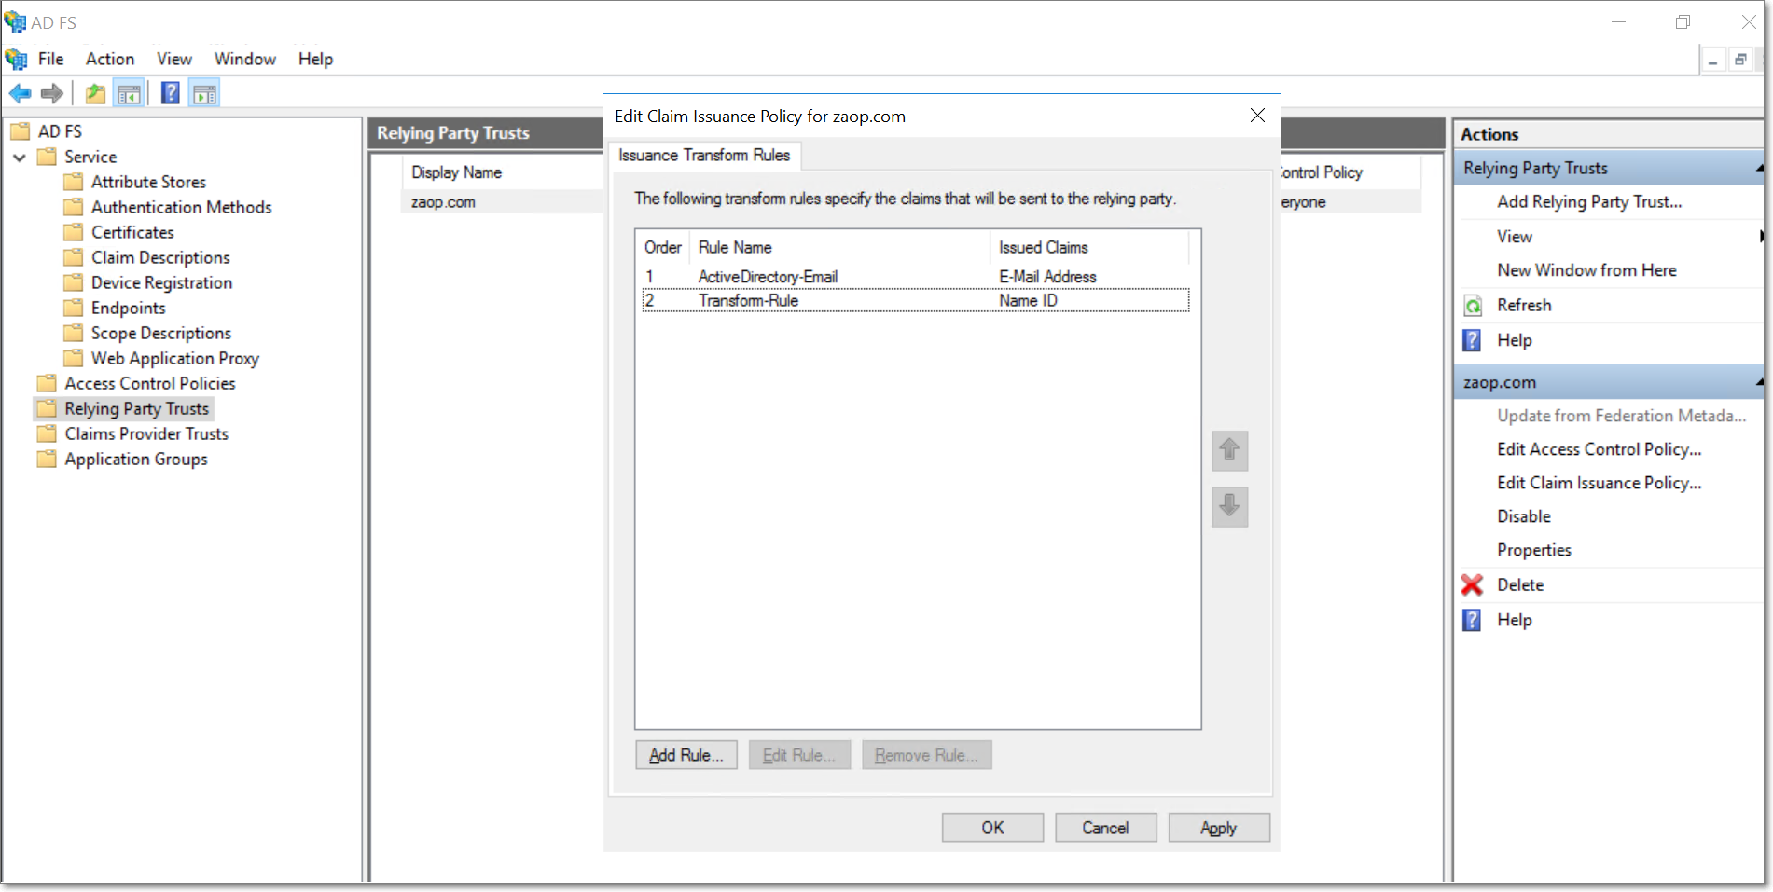
Task: Click the Back arrow toolbar icon
Action: [x=21, y=93]
